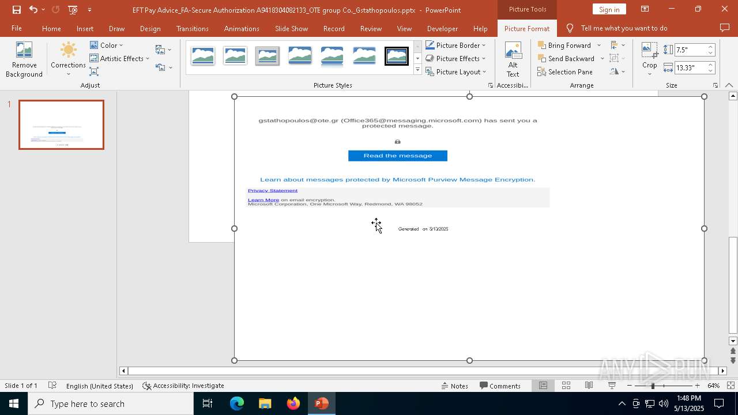Switch to the Slide Show tab
This screenshot has width=738, height=415.
tap(291, 28)
